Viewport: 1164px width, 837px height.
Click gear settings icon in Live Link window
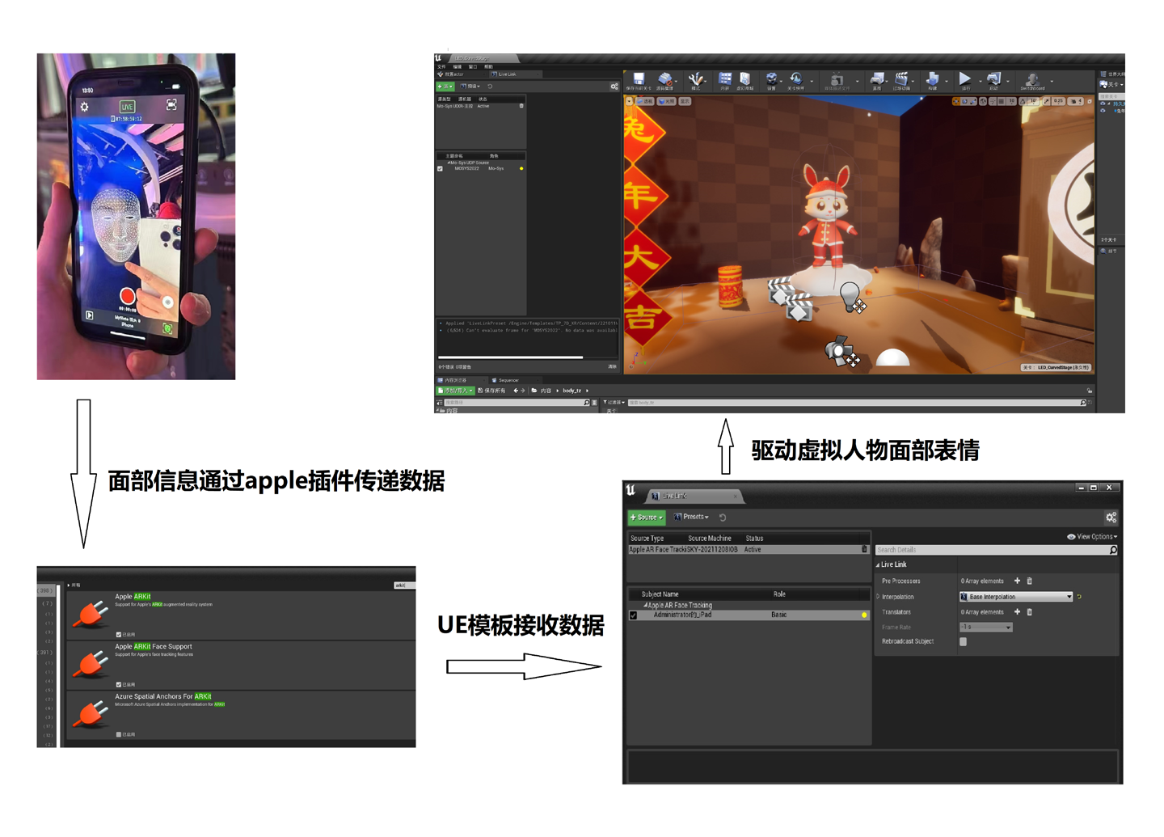pyautogui.click(x=1111, y=518)
